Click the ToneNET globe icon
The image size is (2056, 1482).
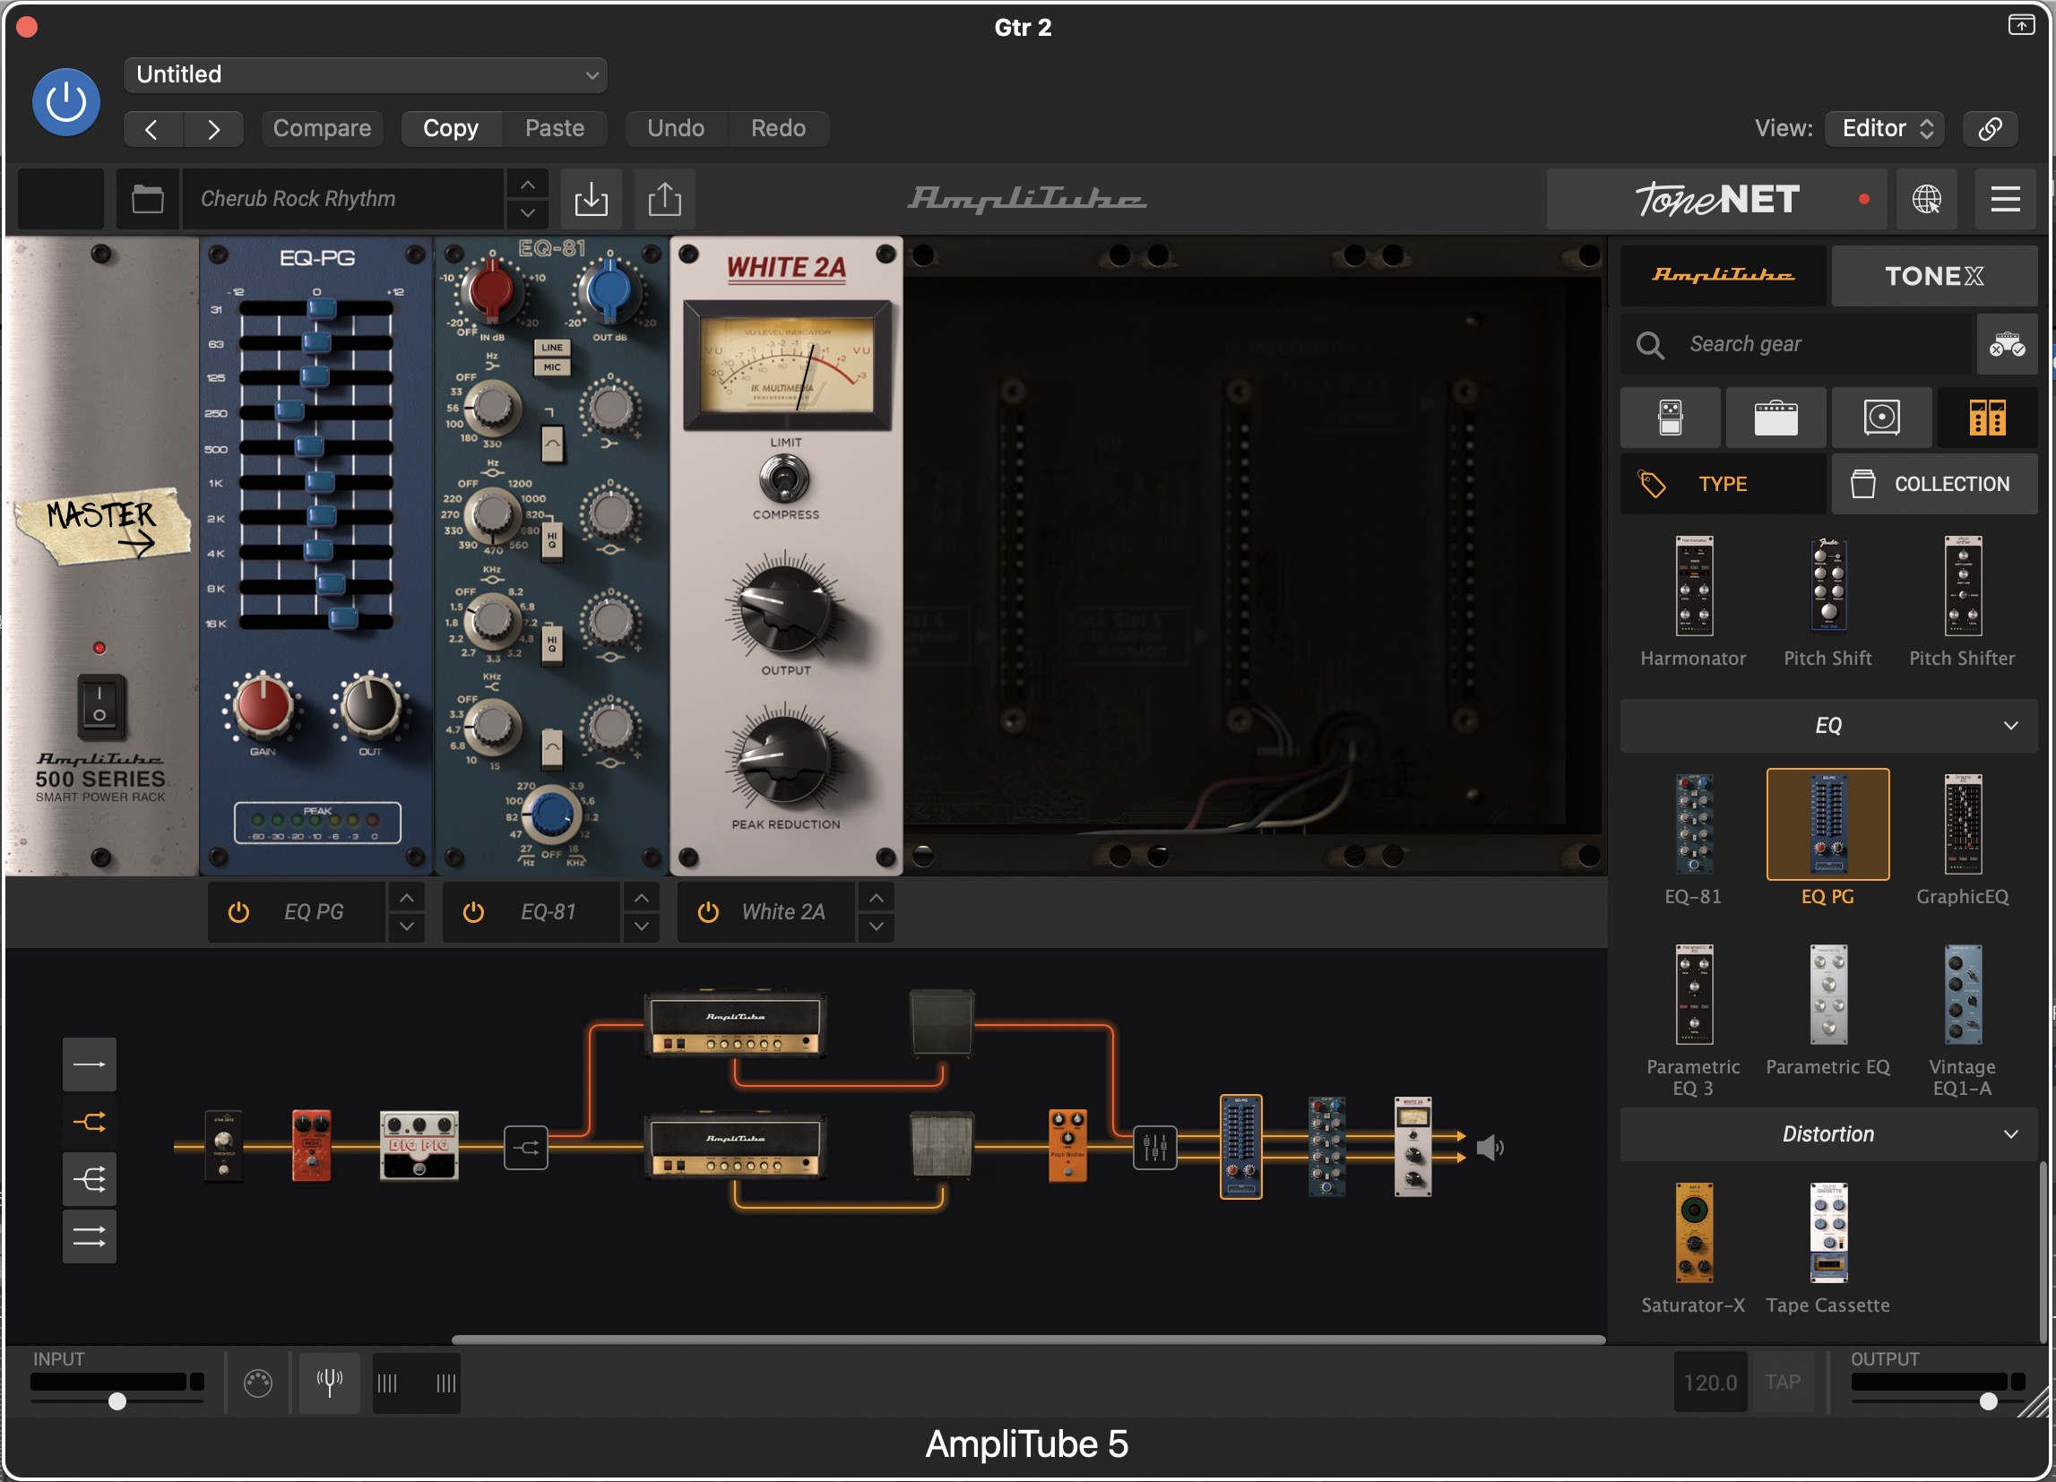1926,199
